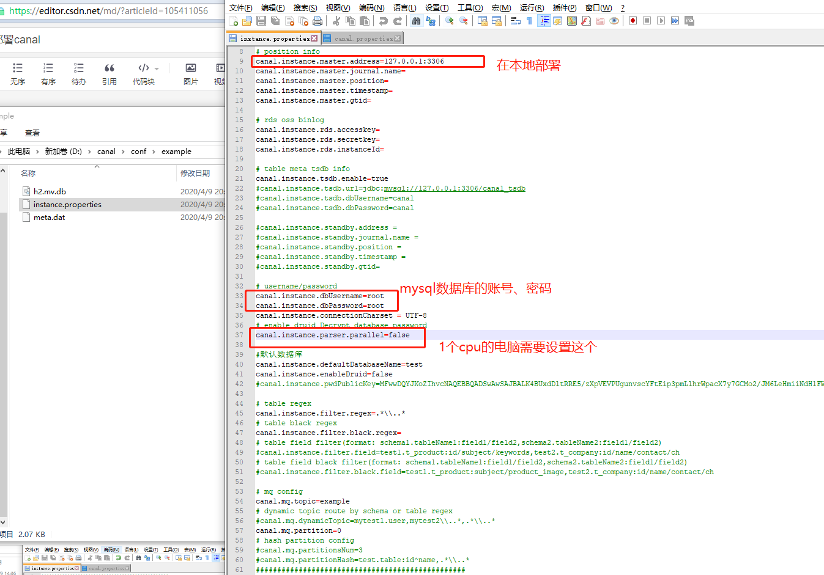The width and height of the screenshot is (824, 575).
Task: Toggle synchronized horizontal scrolling
Action: coord(497,21)
